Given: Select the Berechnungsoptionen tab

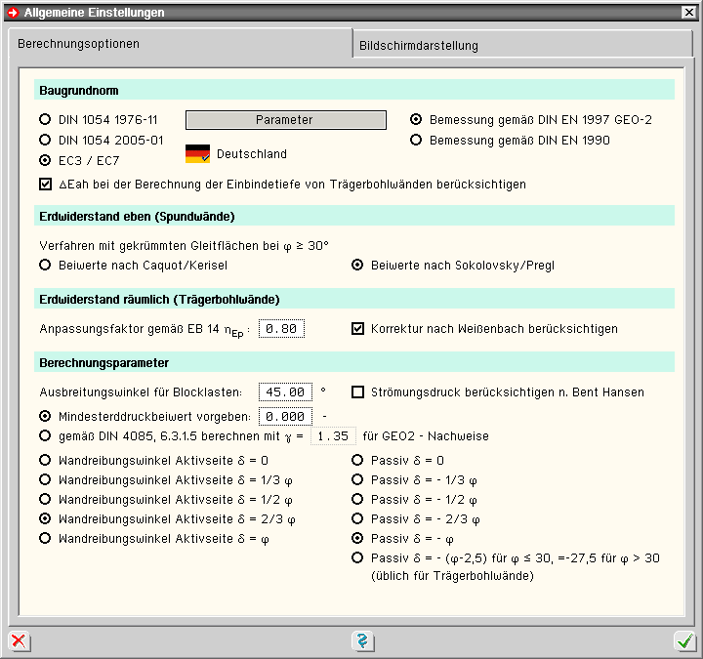Looking at the screenshot, I should 78,44.
